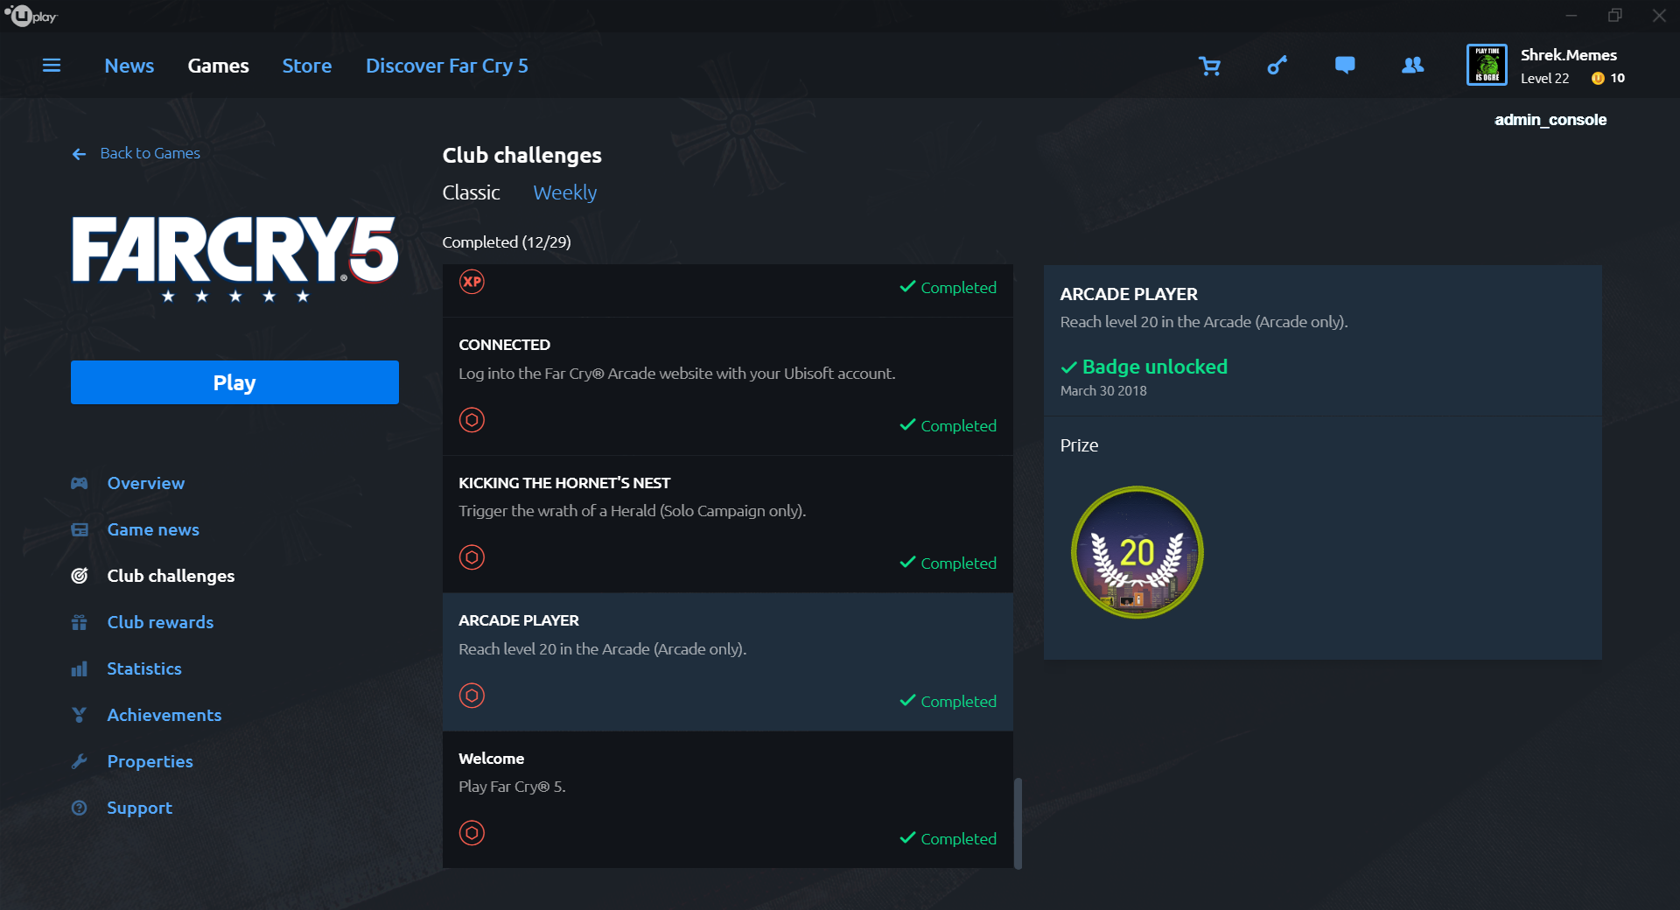Click the Completed (12/29) counter
Viewport: 1680px width, 910px height.
pos(507,242)
